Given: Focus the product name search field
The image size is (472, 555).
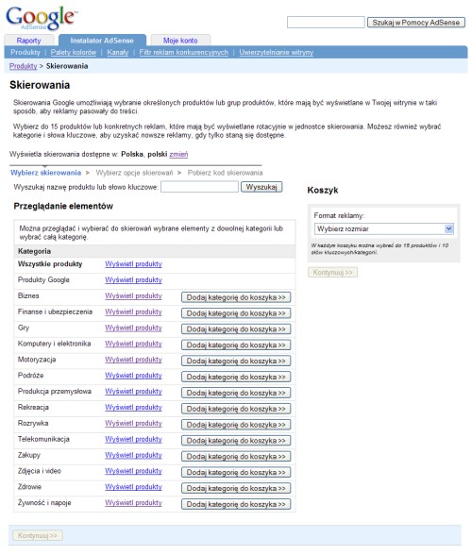Looking at the screenshot, I should pos(199,187).
